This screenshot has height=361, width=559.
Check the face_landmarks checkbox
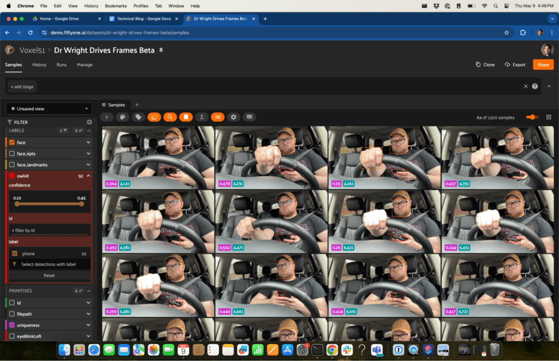pyautogui.click(x=12, y=165)
